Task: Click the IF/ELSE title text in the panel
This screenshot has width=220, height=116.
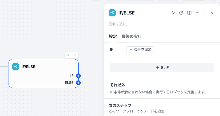Action: coord(126,13)
